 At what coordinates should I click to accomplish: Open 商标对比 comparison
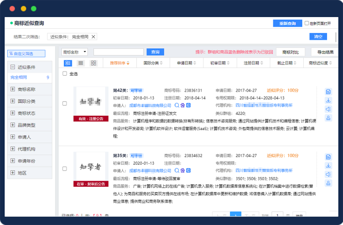click(290, 52)
